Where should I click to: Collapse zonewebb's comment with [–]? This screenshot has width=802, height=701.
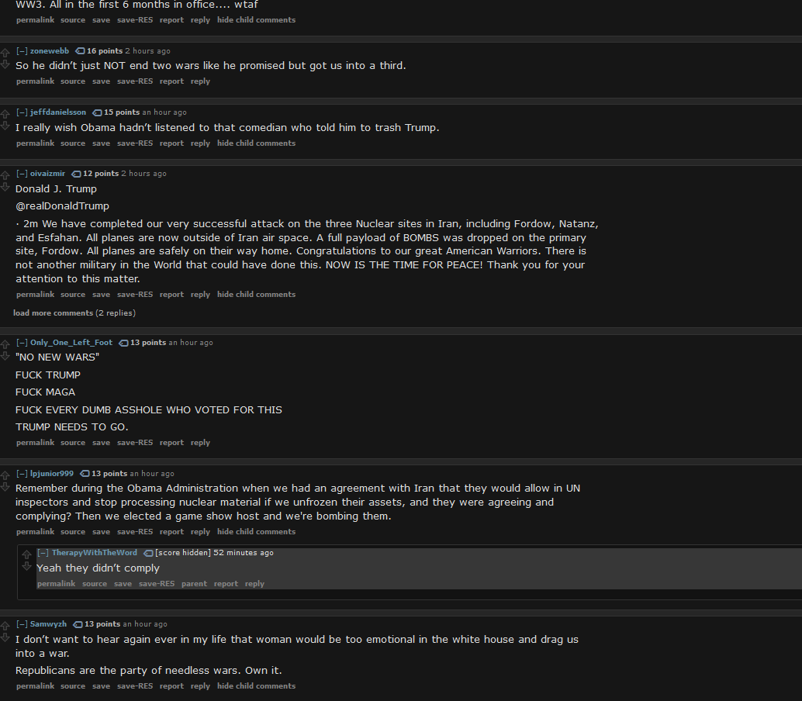click(x=22, y=51)
